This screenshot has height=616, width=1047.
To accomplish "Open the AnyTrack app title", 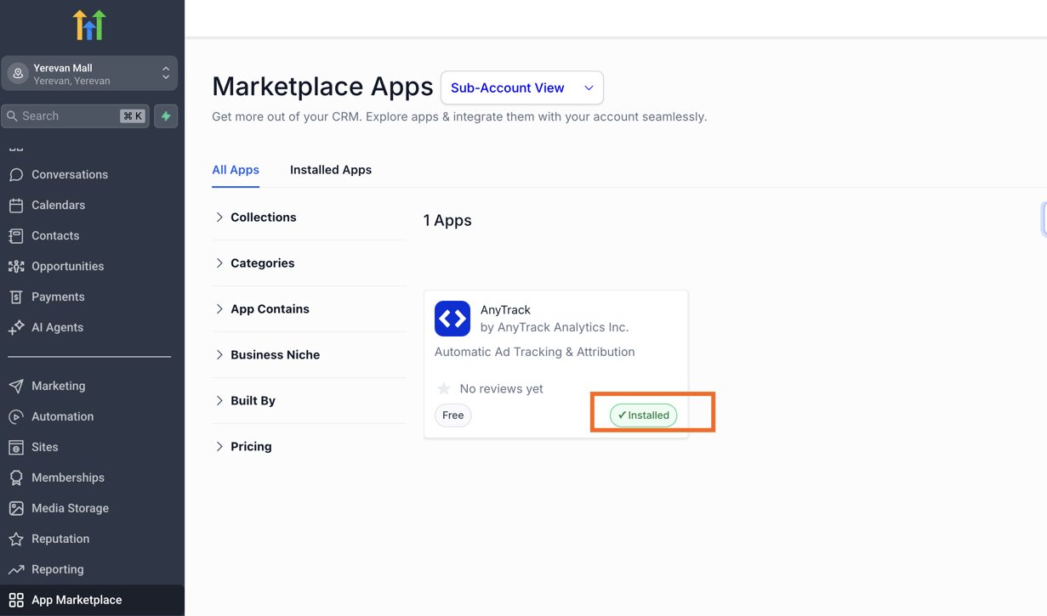I will click(x=505, y=310).
